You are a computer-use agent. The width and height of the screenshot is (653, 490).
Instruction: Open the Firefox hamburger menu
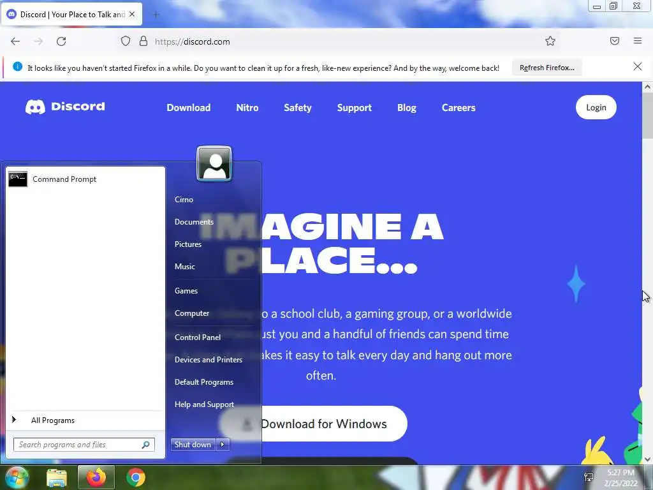637,41
